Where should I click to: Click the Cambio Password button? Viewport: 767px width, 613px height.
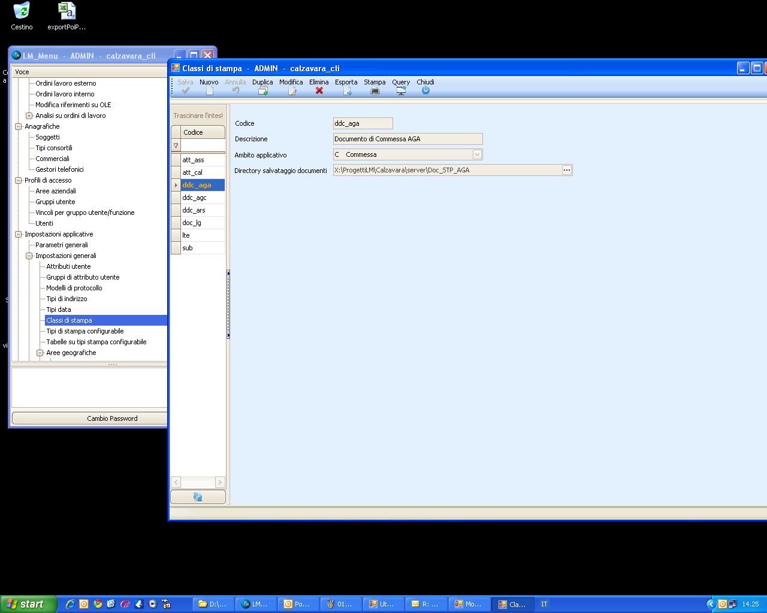[x=112, y=418]
